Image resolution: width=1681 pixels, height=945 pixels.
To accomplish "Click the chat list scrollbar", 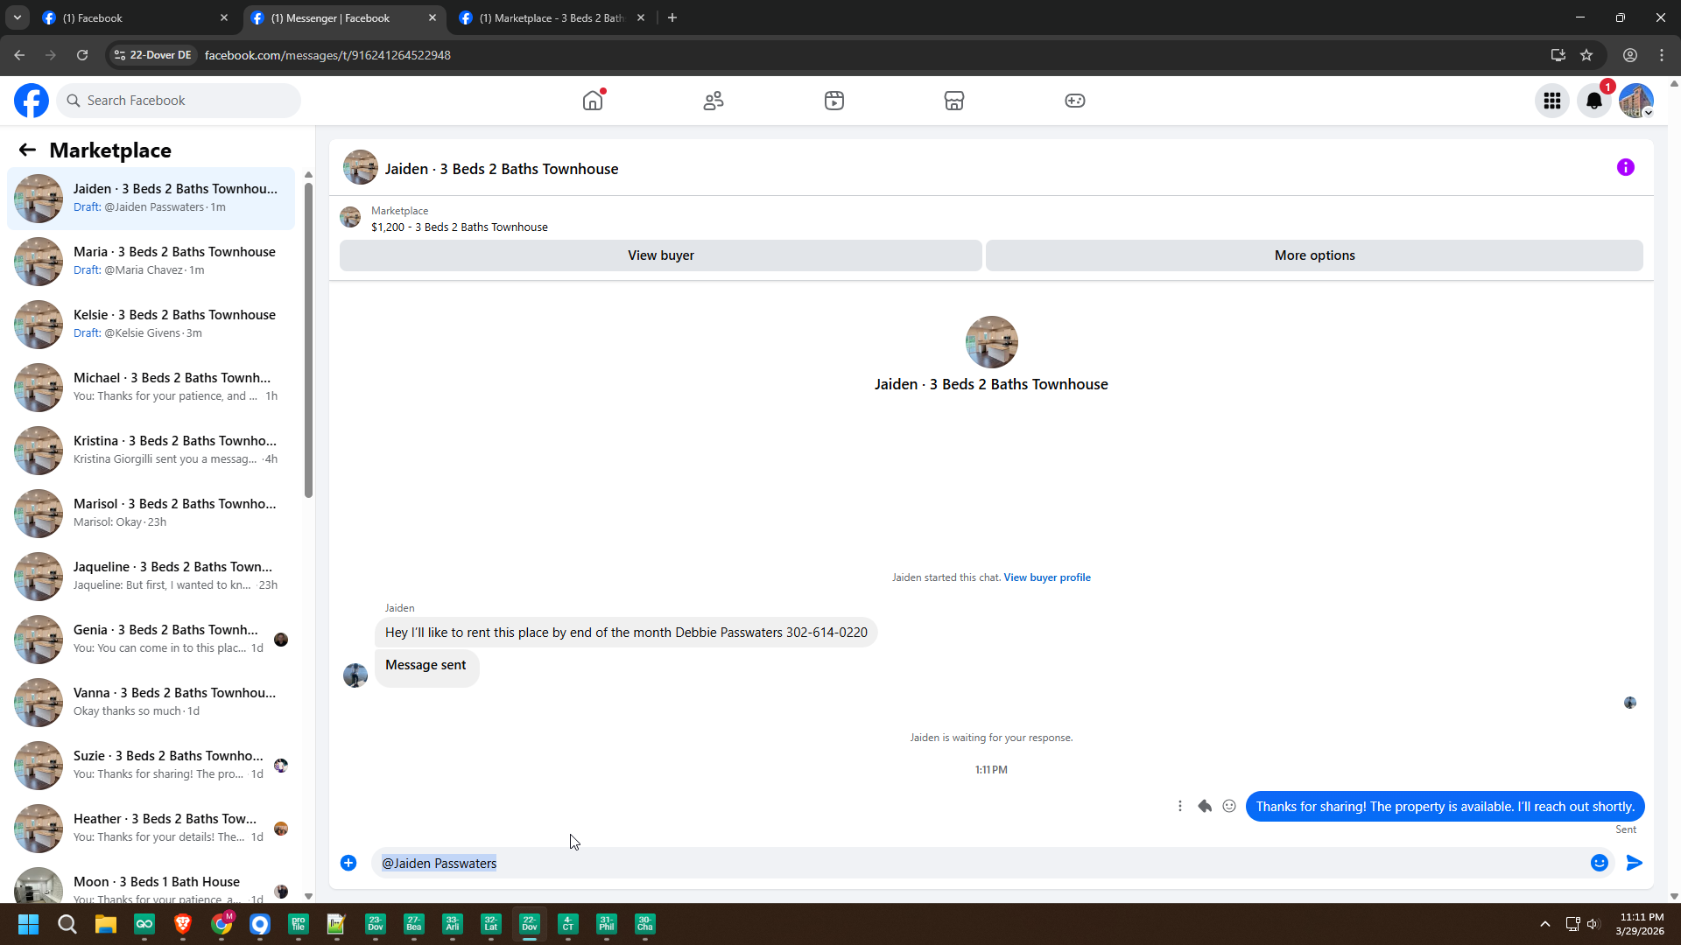I will [x=308, y=340].
